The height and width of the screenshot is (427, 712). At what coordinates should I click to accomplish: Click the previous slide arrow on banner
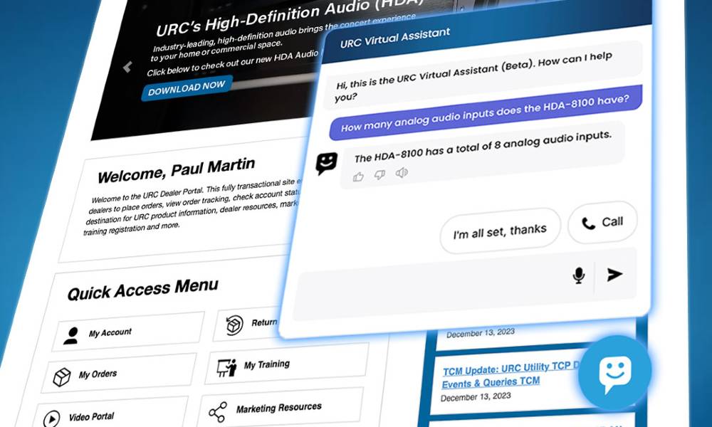[x=127, y=67]
